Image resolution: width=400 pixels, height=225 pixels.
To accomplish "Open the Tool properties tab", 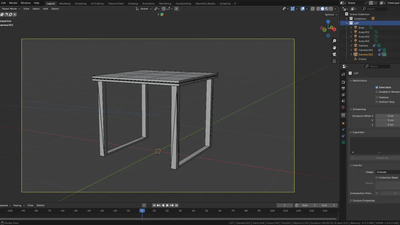I will (x=343, y=74).
